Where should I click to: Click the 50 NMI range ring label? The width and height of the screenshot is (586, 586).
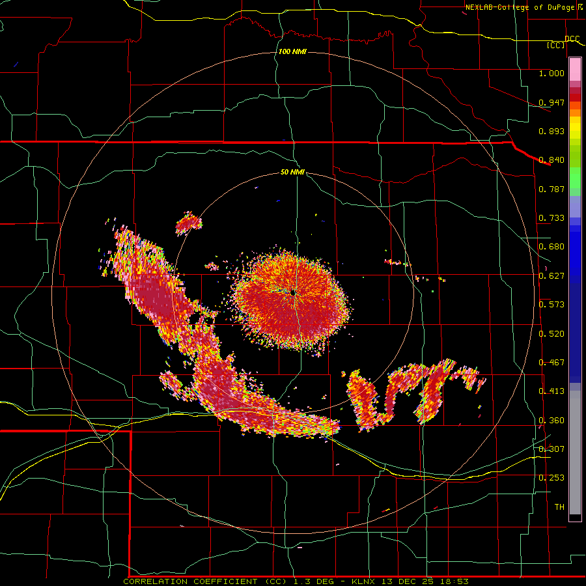(292, 172)
